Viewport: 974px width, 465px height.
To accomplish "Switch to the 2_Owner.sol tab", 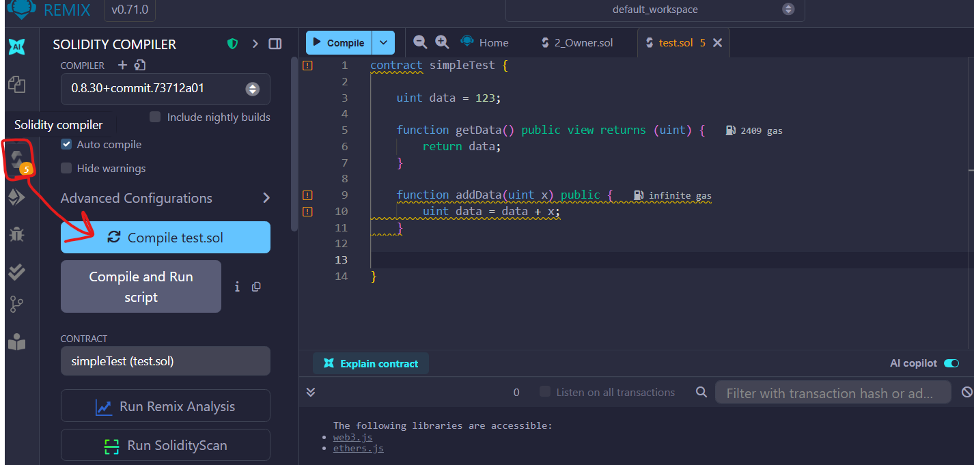I will tap(577, 42).
